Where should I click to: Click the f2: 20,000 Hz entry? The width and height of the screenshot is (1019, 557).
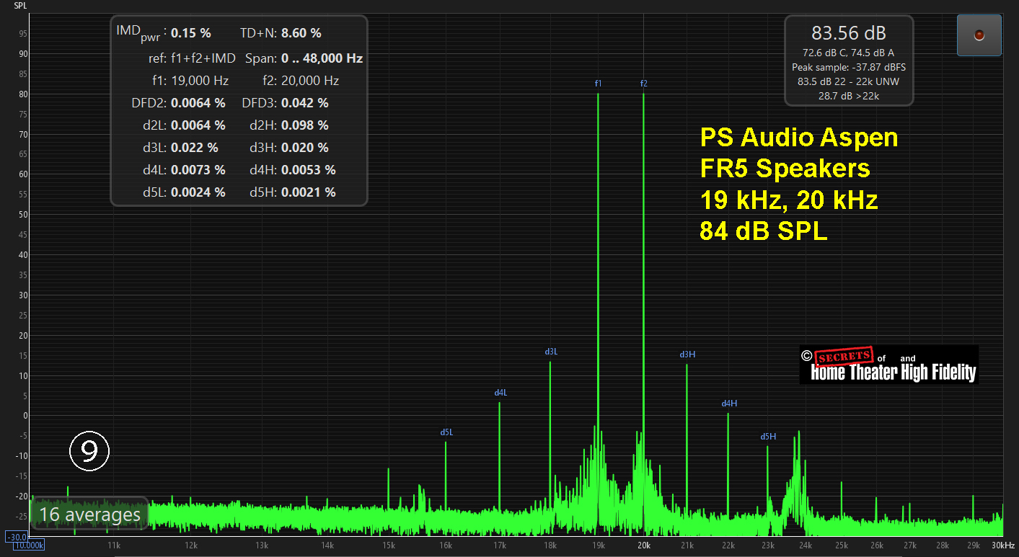pos(301,81)
